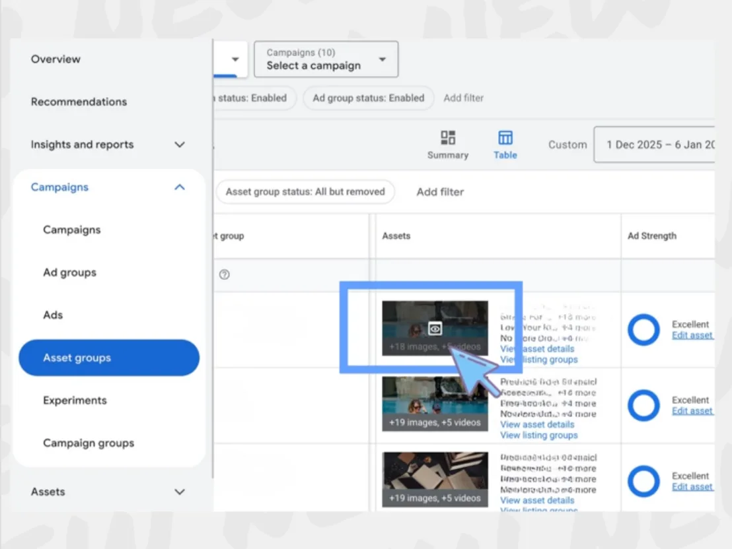Collapse the Campaigns section chevron
Viewport: 732px width, 549px height.
(x=180, y=187)
